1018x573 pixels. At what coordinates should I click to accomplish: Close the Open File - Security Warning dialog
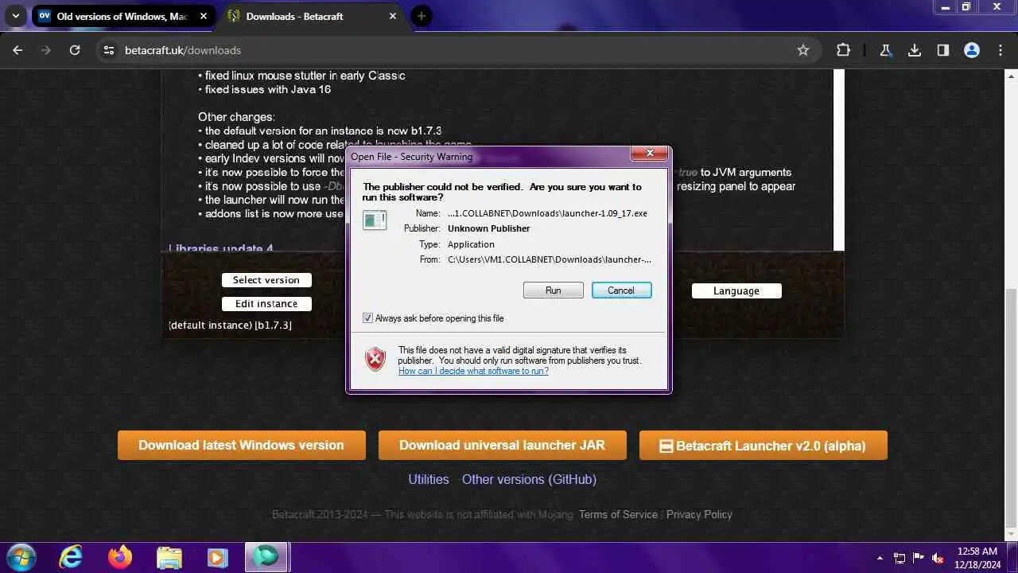click(x=650, y=153)
